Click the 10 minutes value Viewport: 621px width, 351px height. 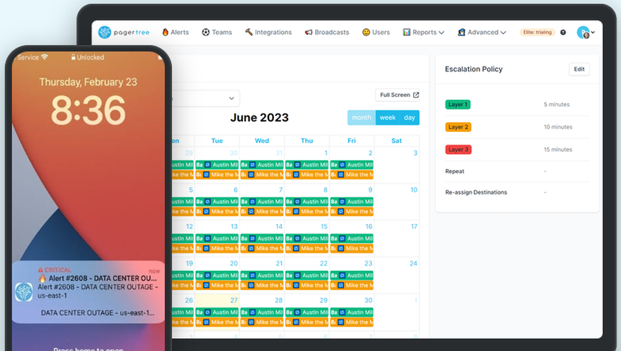pyautogui.click(x=558, y=127)
